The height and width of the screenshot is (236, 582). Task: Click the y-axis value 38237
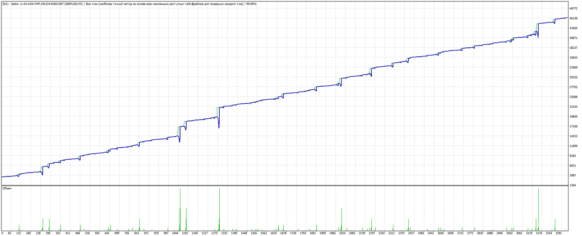574,48
